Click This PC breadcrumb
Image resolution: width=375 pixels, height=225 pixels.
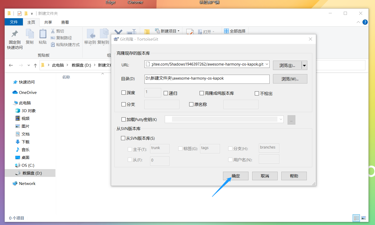(x=58, y=65)
